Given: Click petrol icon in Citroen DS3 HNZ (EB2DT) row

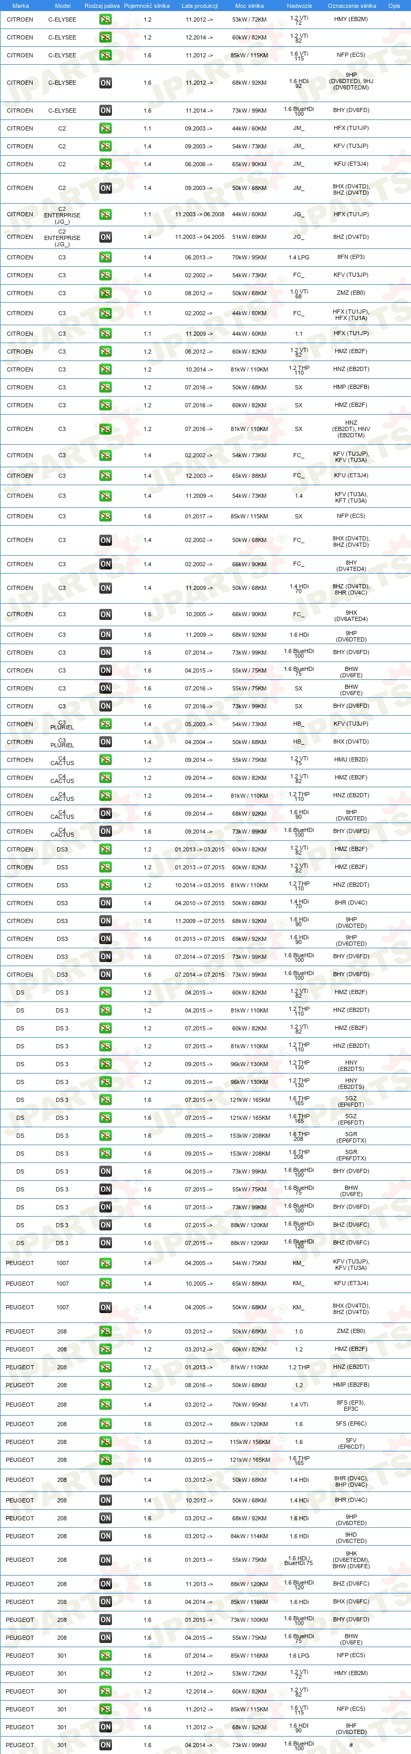Looking at the screenshot, I should pyautogui.click(x=106, y=885).
